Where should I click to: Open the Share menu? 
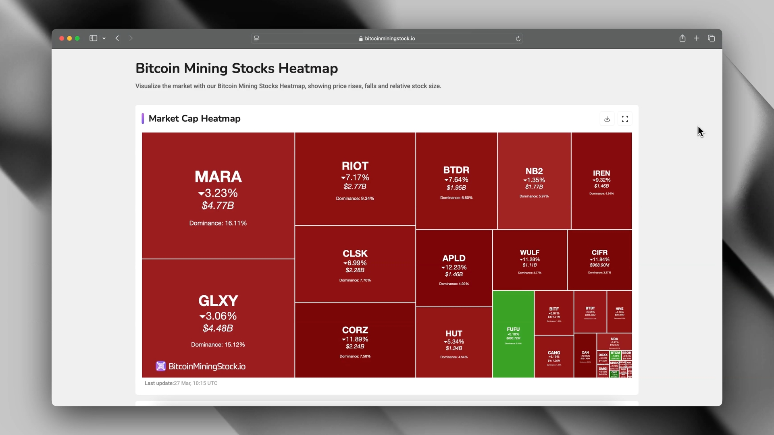(682, 38)
